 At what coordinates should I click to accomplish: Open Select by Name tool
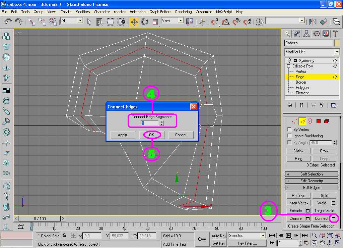99,22
